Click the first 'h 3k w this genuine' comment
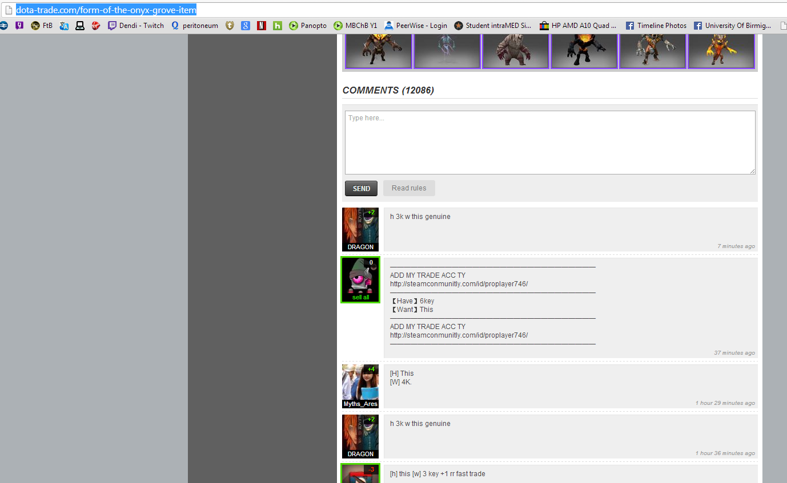Image resolution: width=787 pixels, height=483 pixels. [x=420, y=217]
